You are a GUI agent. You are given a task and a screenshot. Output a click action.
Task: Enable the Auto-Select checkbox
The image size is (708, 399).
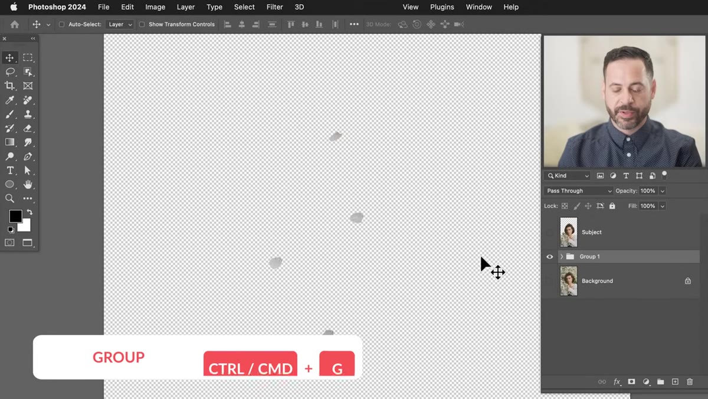pos(61,24)
